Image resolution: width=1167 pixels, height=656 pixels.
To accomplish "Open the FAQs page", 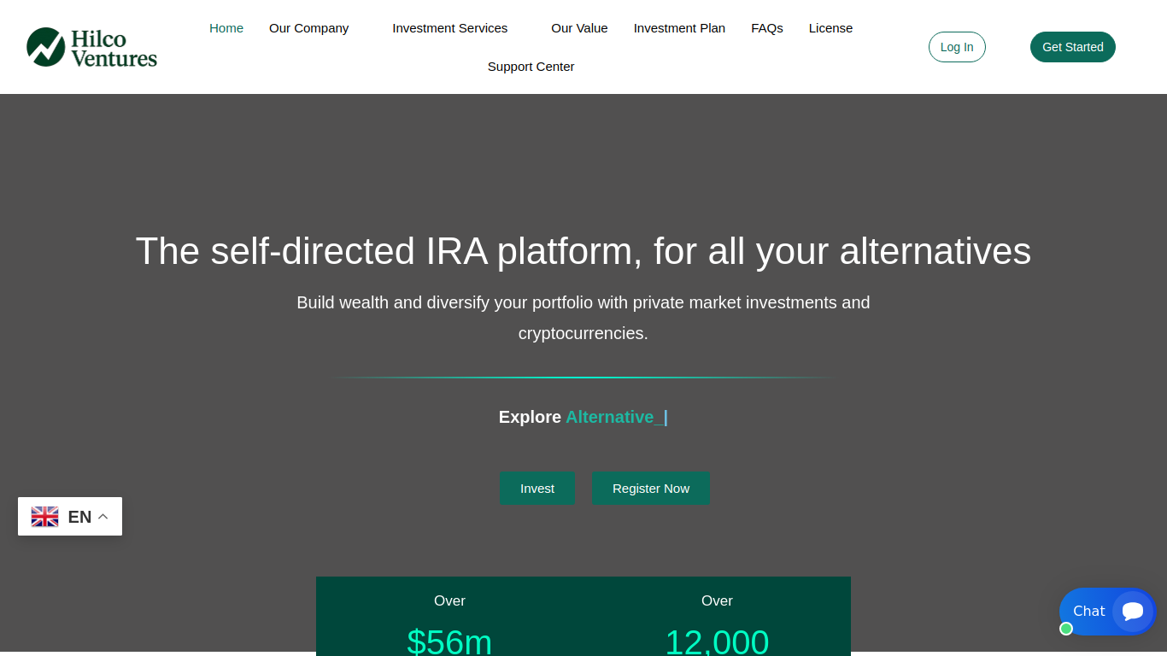I will 767,28.
